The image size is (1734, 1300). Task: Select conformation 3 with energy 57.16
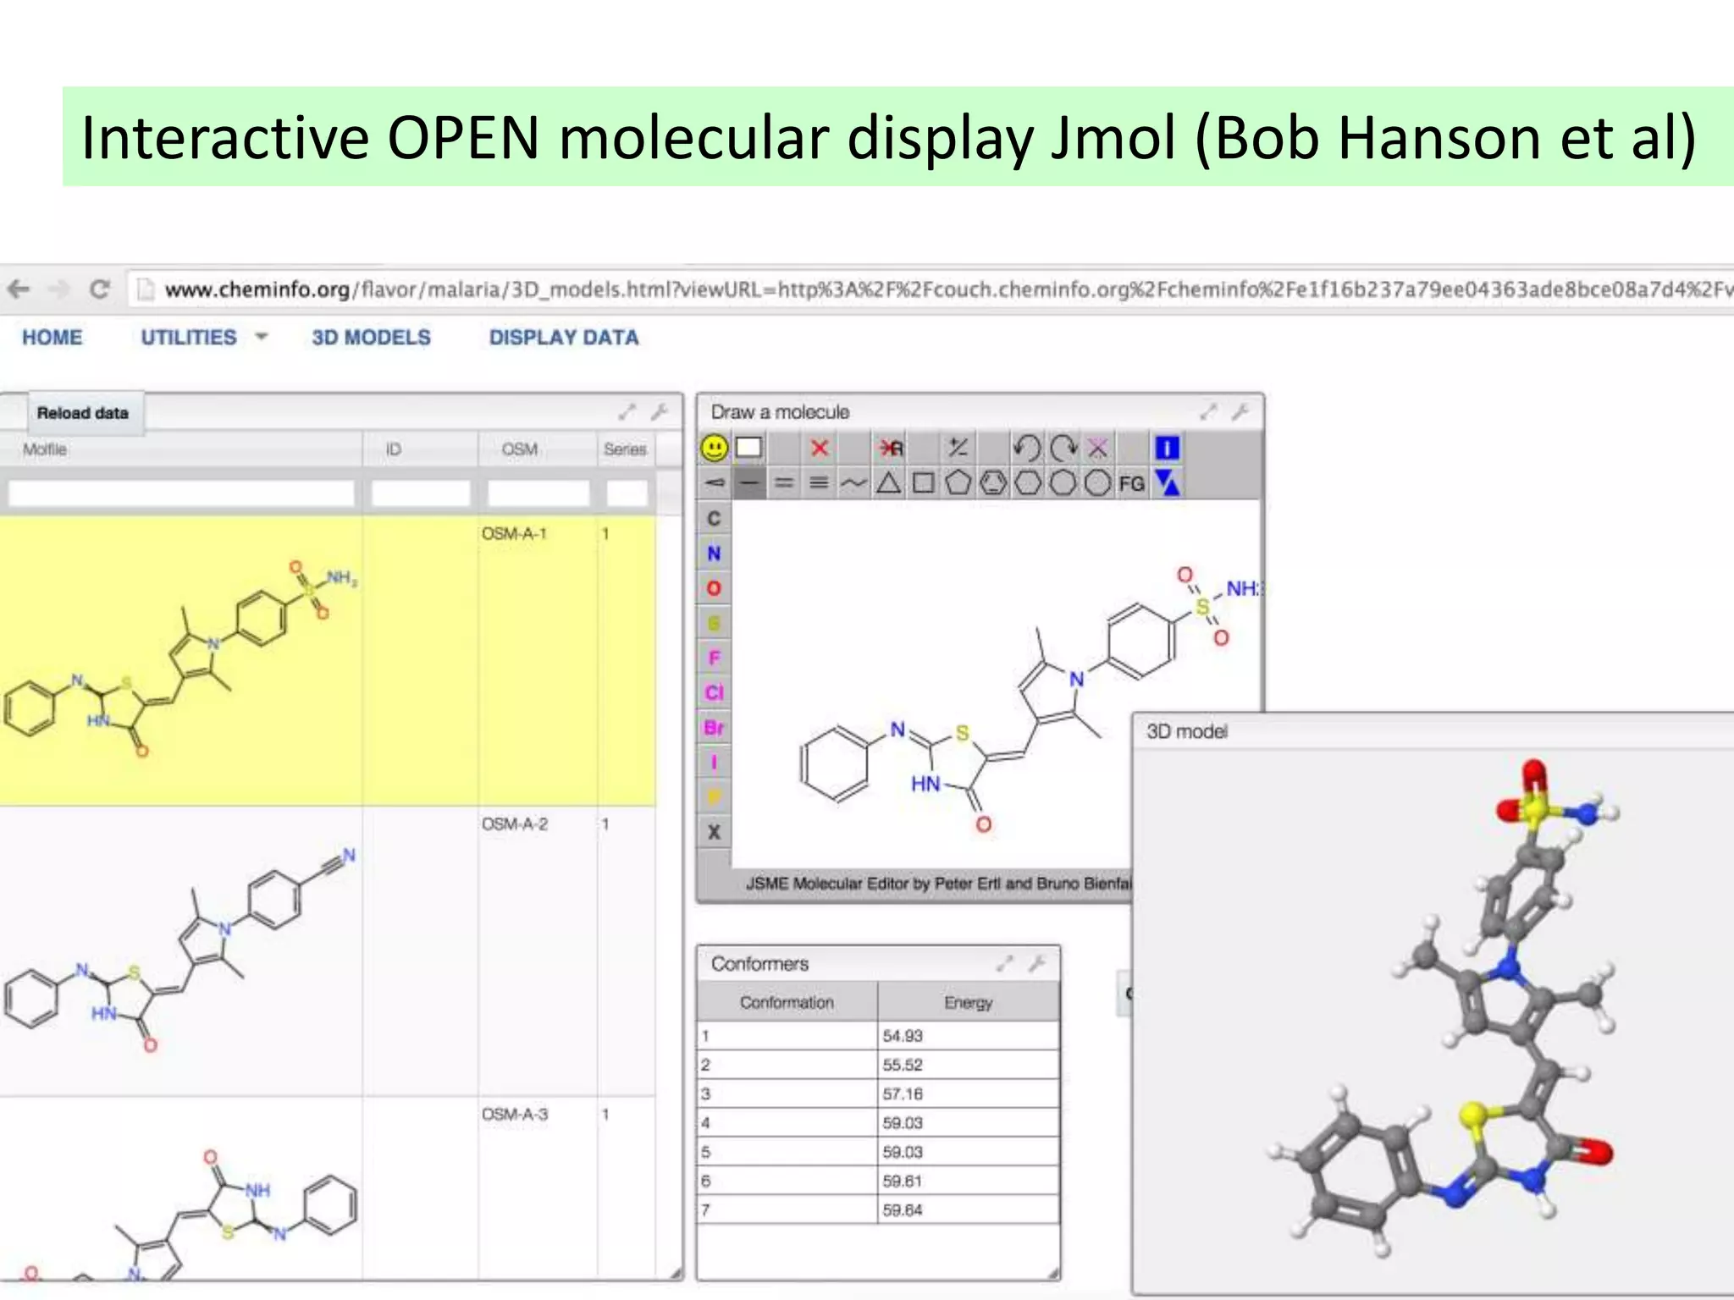(878, 1094)
